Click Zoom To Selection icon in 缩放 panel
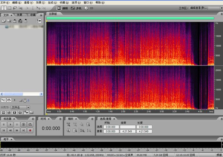 point(88,125)
